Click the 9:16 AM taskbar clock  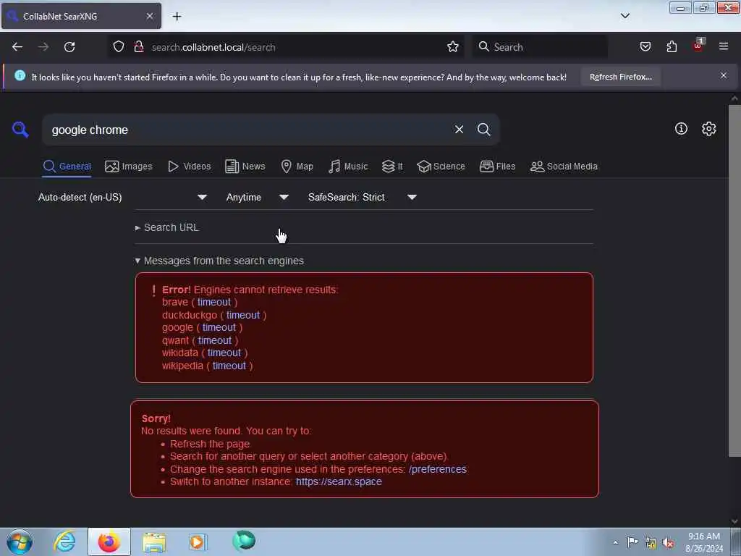703,542
